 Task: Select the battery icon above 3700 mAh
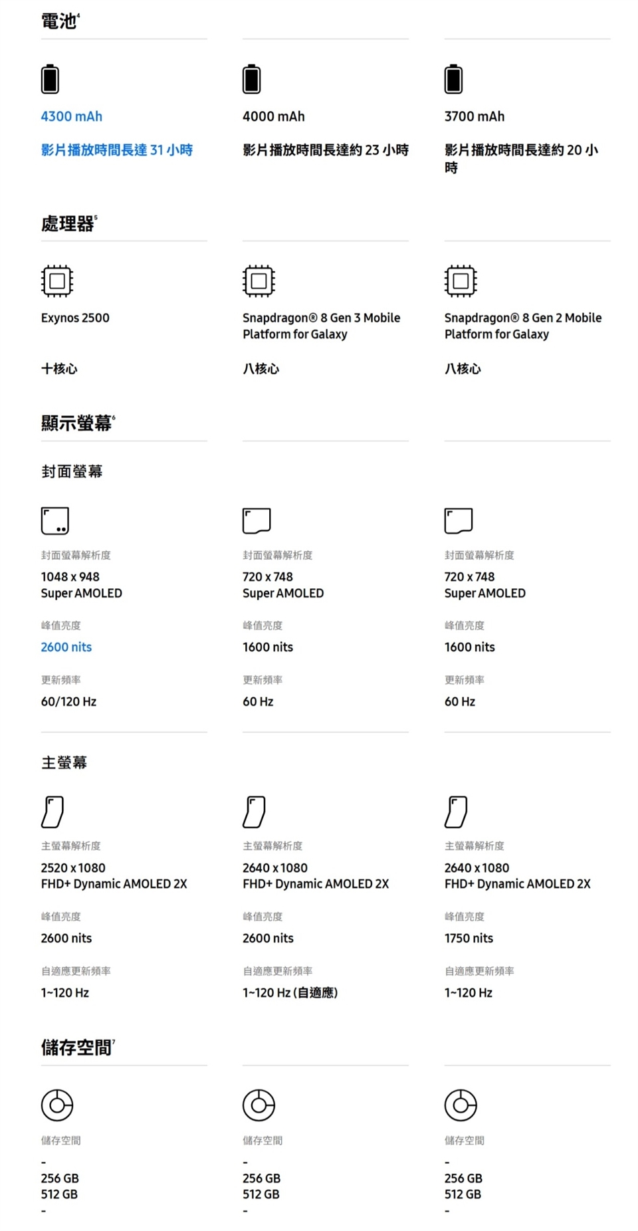(453, 79)
